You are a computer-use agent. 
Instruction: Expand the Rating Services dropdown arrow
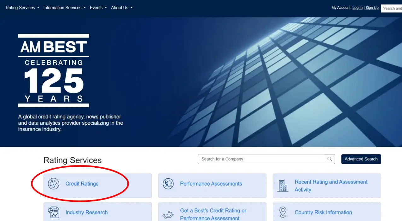coord(38,8)
